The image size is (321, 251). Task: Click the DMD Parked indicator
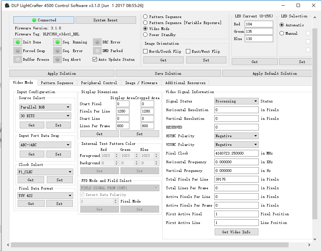point(97,51)
